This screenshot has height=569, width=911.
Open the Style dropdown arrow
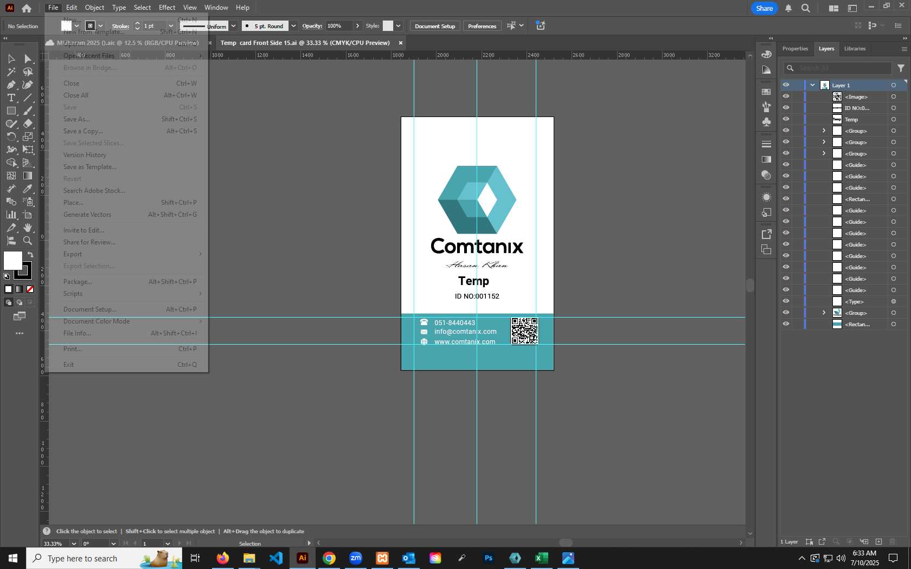coord(398,26)
